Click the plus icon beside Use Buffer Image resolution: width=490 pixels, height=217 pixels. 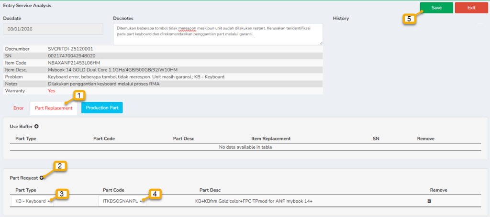click(36, 126)
